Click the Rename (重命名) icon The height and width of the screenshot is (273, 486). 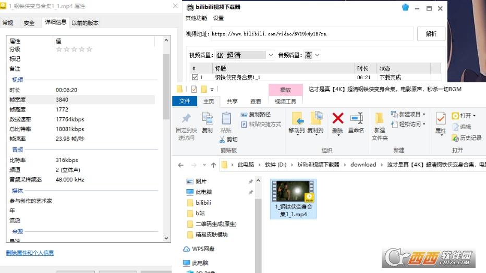pyautogui.click(x=357, y=118)
